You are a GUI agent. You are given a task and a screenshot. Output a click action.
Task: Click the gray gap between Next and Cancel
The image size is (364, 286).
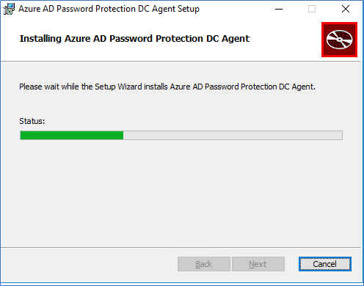291,264
